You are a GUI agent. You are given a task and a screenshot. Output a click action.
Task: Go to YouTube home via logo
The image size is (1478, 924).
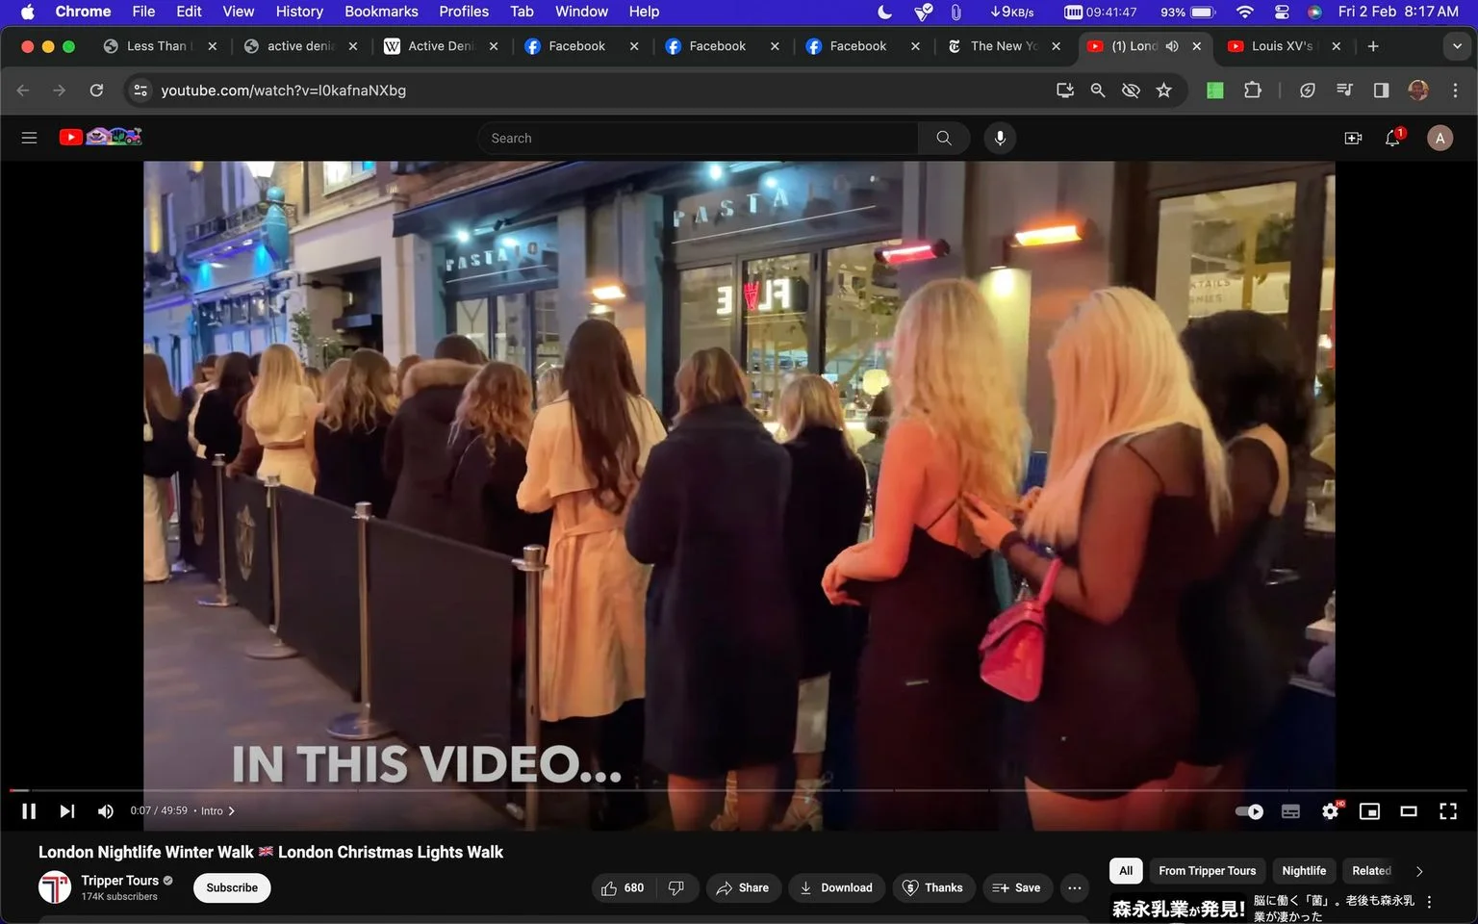pos(100,137)
